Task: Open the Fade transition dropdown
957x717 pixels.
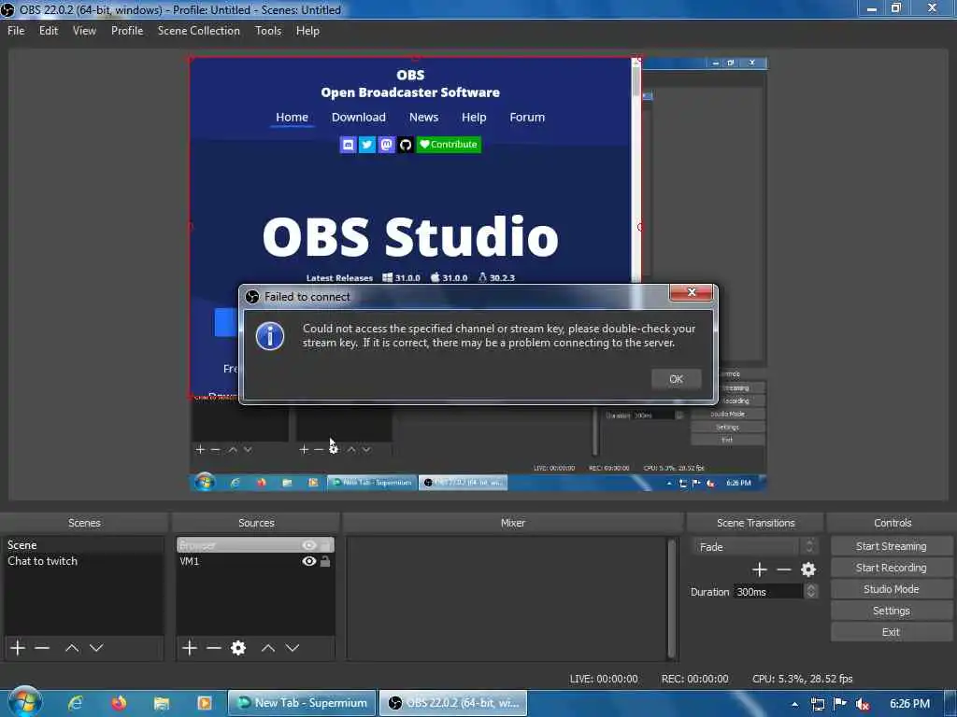Action: pyautogui.click(x=754, y=547)
